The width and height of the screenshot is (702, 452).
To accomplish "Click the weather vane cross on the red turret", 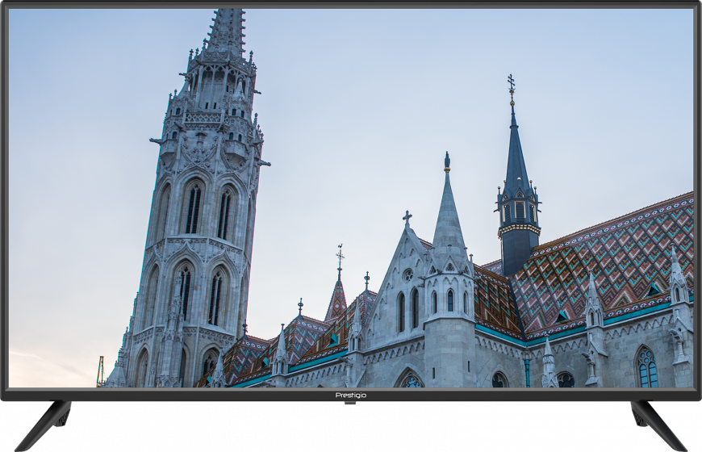I will coord(340,257).
